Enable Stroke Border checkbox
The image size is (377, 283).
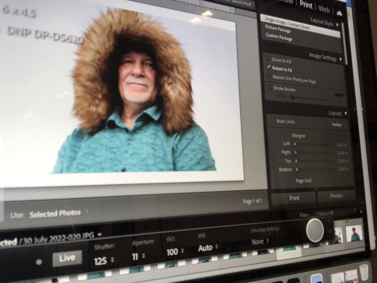tap(270, 88)
